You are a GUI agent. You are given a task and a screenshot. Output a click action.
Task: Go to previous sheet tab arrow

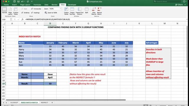pyautogui.click(x=3, y=103)
